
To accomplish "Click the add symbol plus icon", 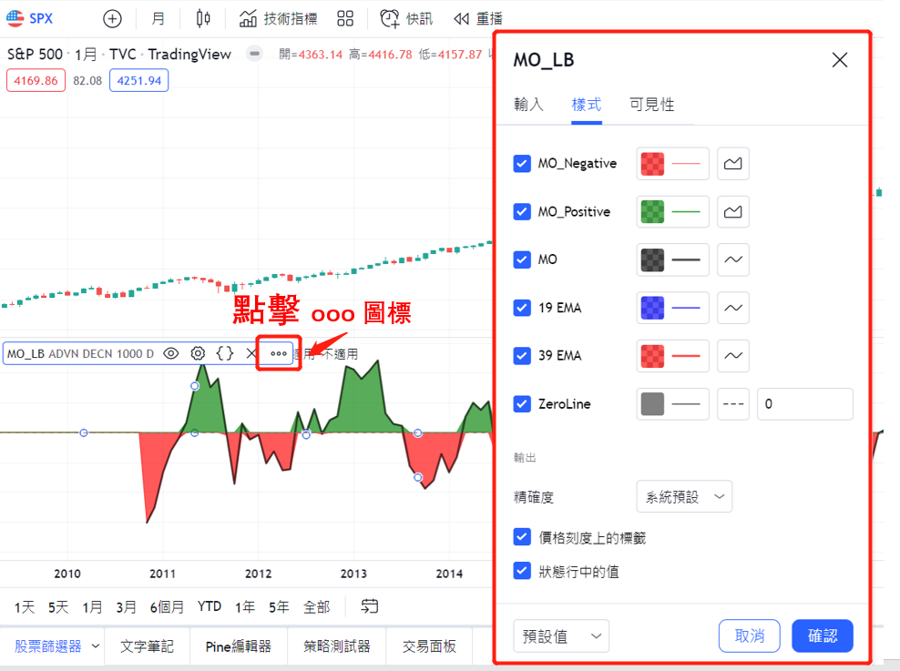I will click(113, 19).
